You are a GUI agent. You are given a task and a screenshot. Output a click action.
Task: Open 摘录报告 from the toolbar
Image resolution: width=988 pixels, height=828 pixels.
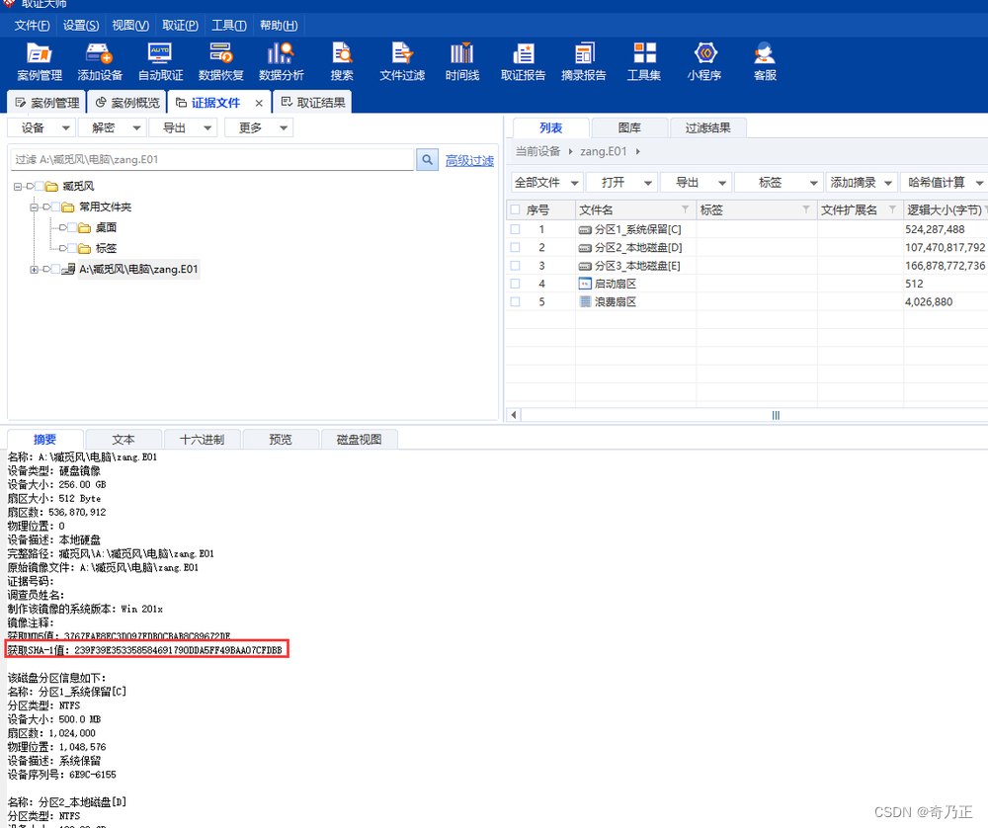click(x=584, y=61)
